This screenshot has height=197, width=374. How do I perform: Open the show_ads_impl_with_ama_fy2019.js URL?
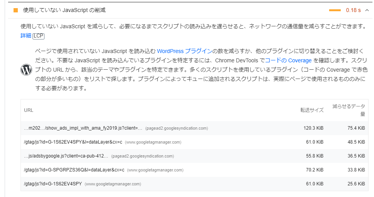pos(83,128)
